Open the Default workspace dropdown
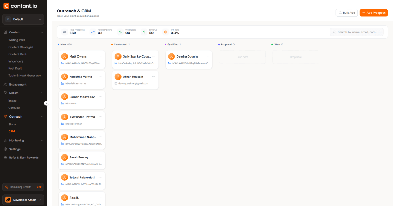The width and height of the screenshot is (398, 206). (x=23, y=19)
